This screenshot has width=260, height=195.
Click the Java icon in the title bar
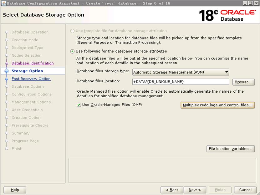[4, 3]
